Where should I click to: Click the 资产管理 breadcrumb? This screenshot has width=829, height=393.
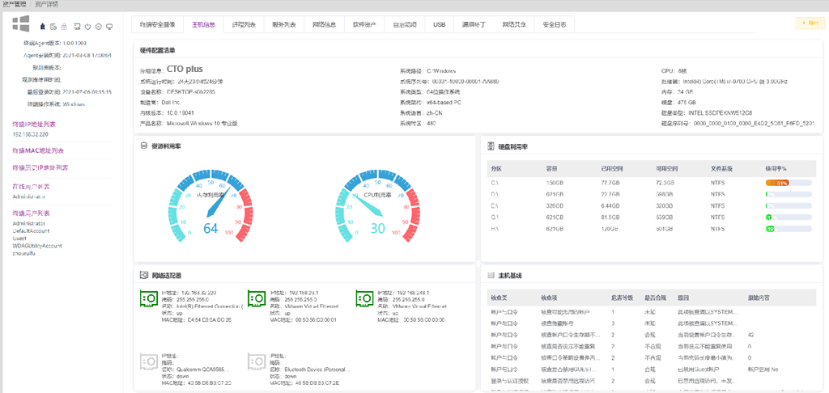(x=14, y=4)
